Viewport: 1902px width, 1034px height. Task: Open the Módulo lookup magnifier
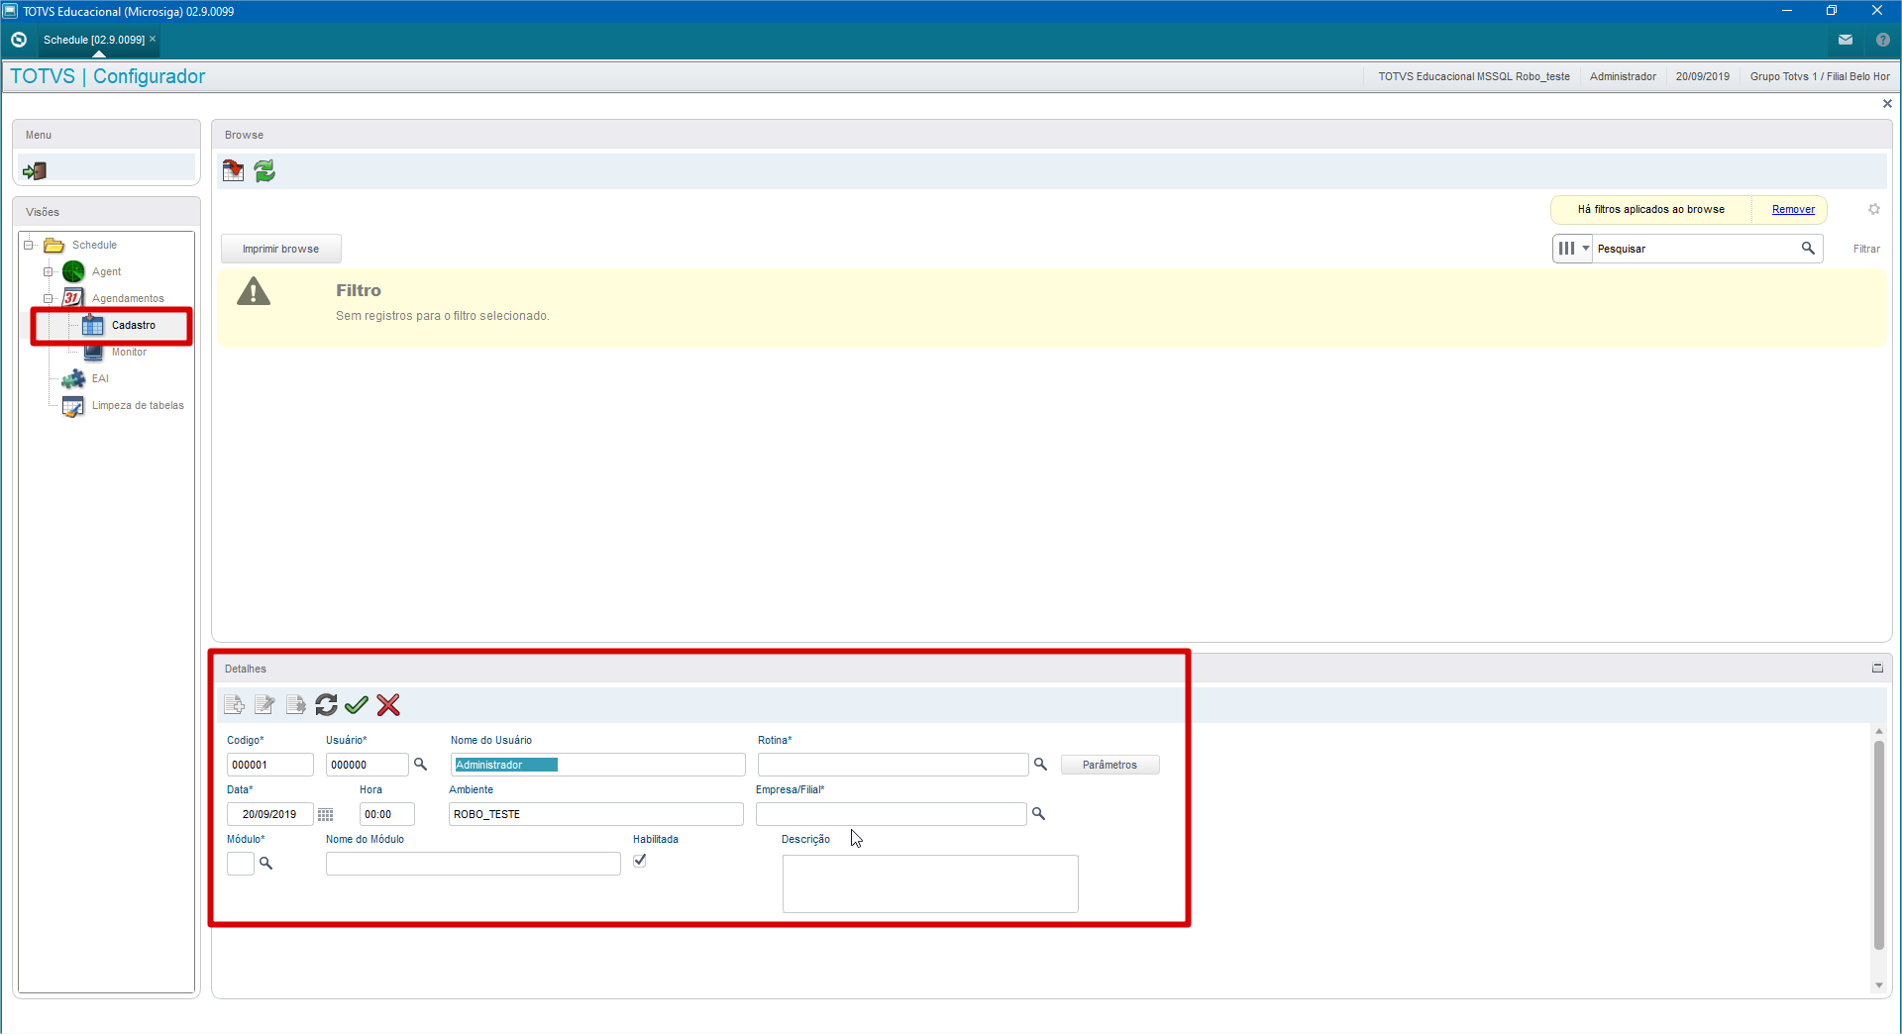click(x=265, y=863)
